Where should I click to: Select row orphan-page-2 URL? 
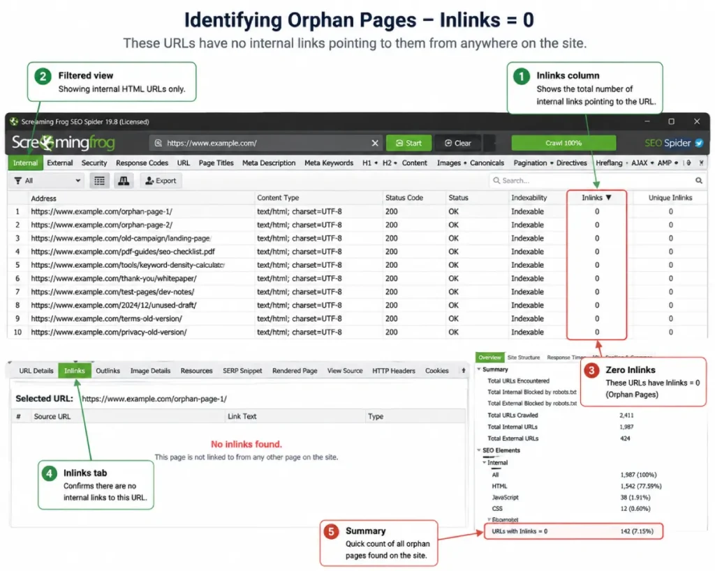coord(101,224)
